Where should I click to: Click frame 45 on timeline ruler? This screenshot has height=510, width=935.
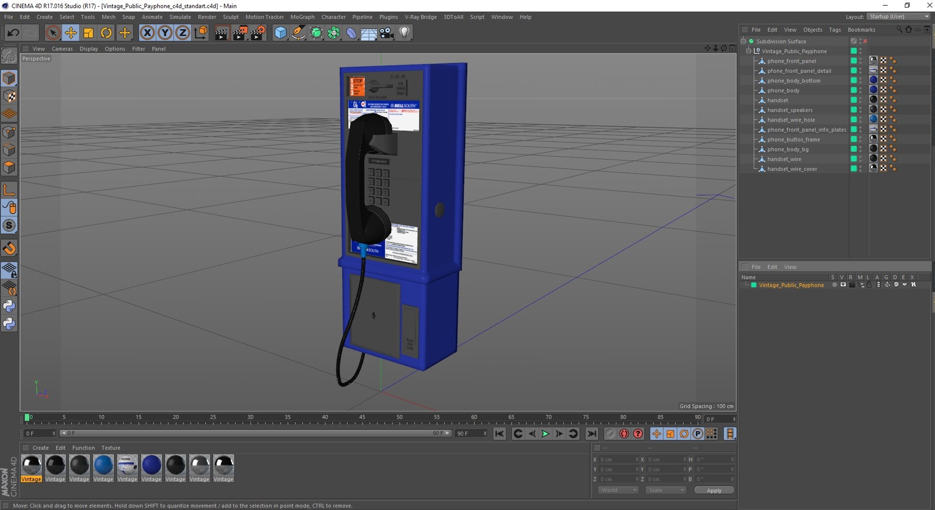pyautogui.click(x=362, y=418)
